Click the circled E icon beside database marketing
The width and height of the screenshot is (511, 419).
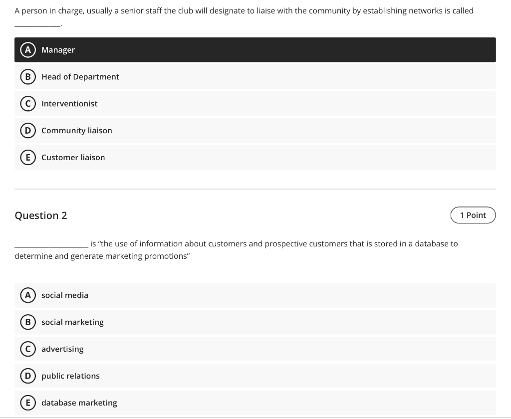(27, 403)
